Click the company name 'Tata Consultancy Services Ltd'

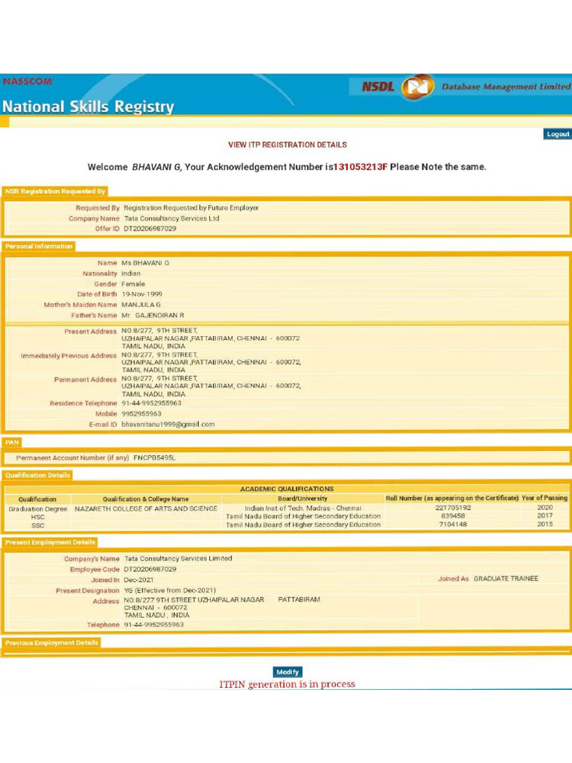(172, 218)
